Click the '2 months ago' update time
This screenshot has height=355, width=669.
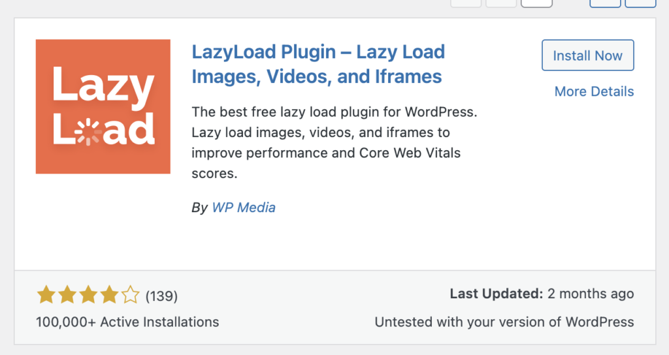591,294
